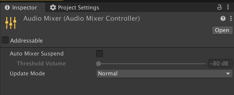
Task: Click the Inspector lock icon
Action: pyautogui.click(x=219, y=7)
